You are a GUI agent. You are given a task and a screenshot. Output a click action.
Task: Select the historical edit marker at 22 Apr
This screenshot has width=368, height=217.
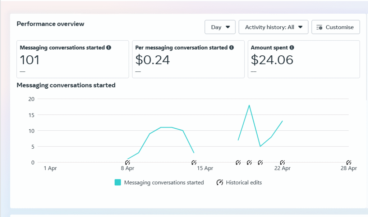(x=282, y=162)
